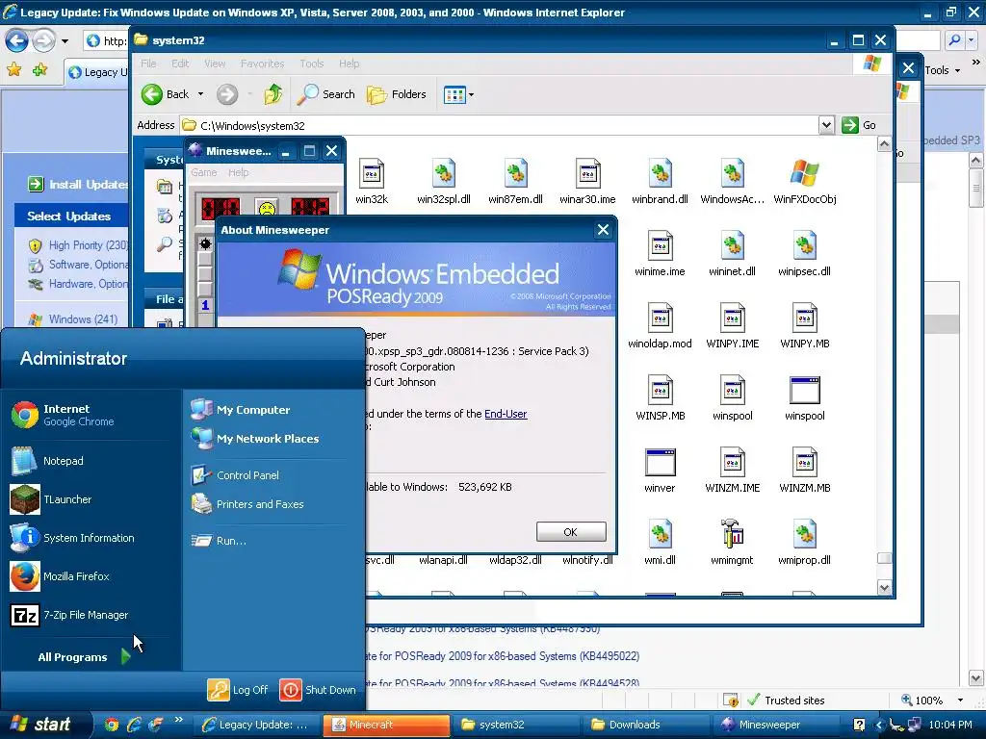This screenshot has height=739, width=986.
Task: Click Go button beside address bar
Action: tap(860, 125)
